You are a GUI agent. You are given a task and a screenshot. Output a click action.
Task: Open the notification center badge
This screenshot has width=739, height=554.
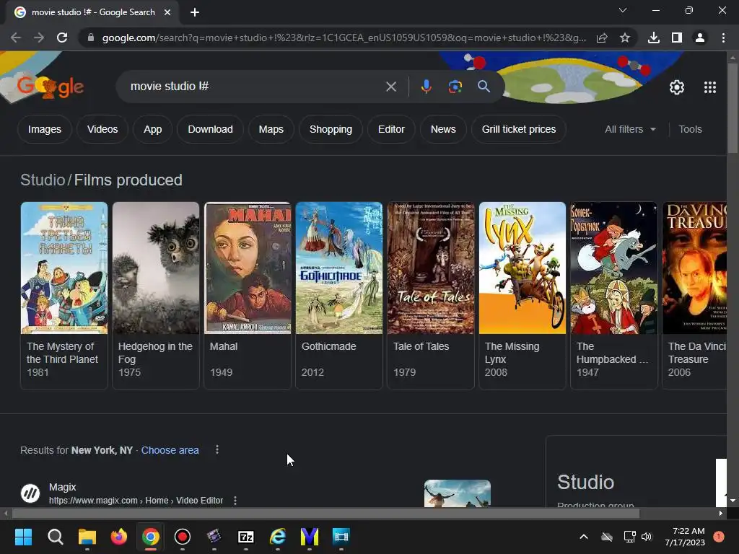point(719,537)
